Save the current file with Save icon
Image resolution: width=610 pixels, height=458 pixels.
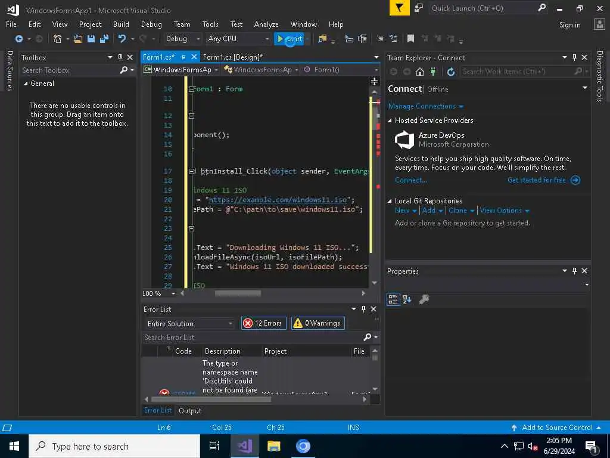(x=91, y=39)
